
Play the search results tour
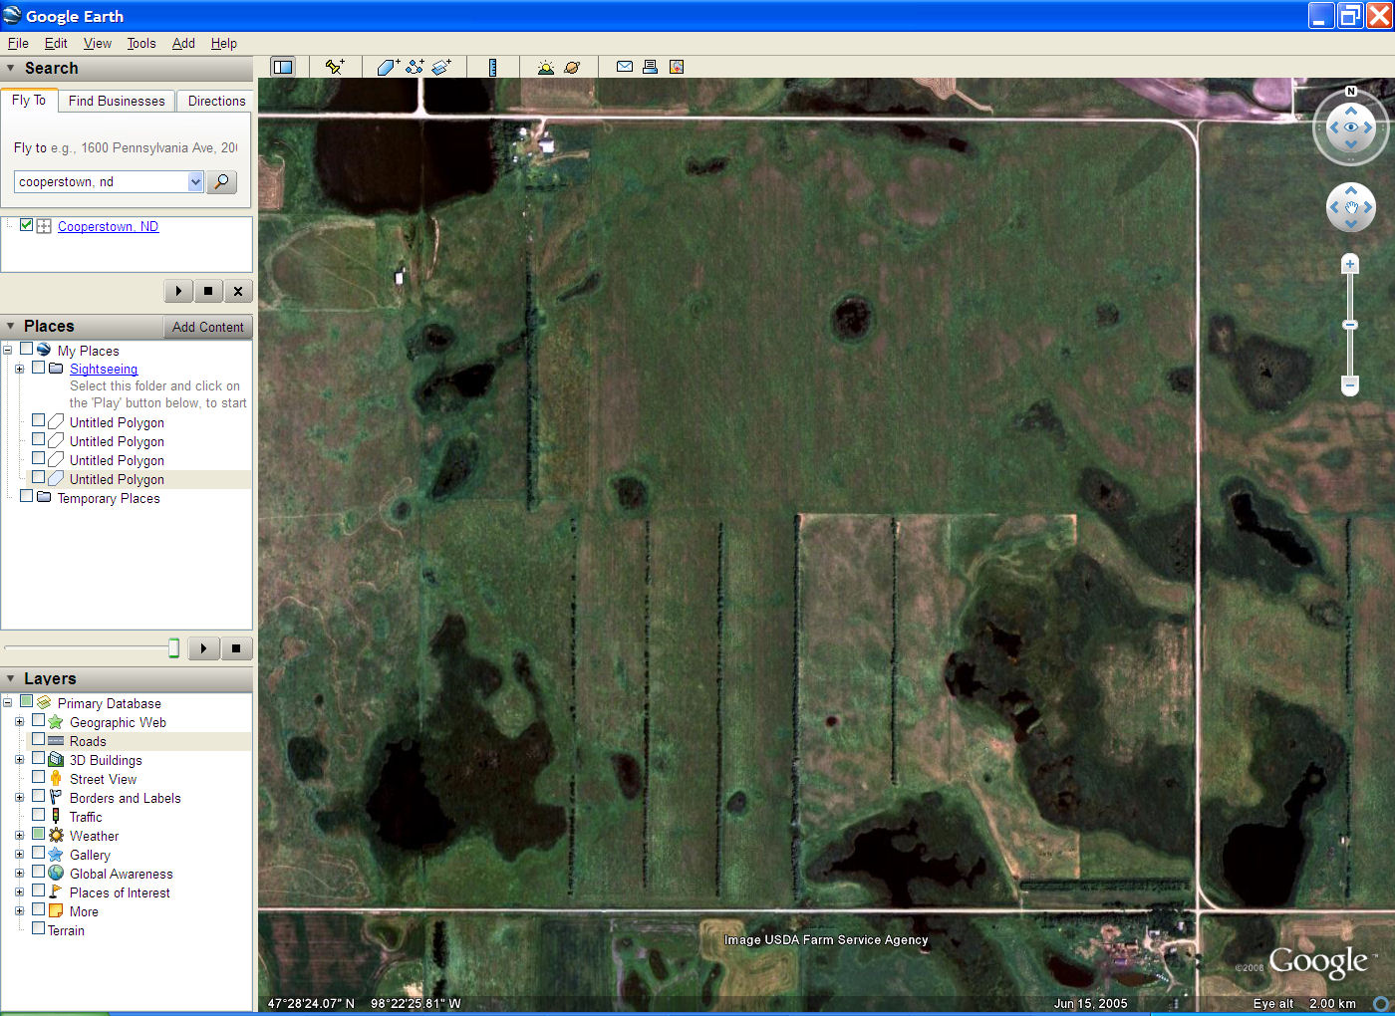coord(178,291)
